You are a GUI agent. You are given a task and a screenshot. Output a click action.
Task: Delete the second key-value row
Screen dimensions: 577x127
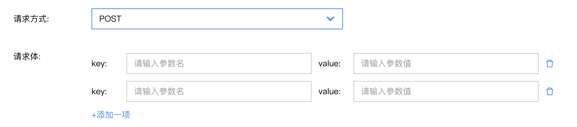pyautogui.click(x=550, y=91)
